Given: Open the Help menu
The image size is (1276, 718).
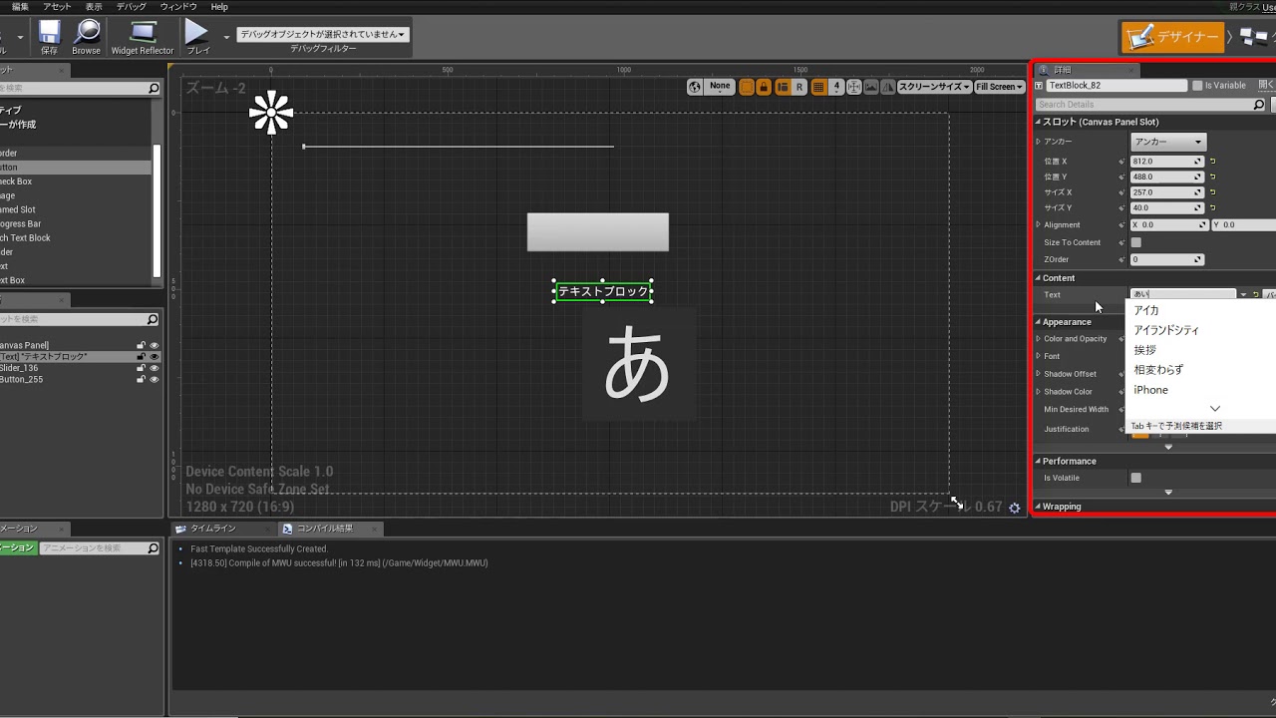Looking at the screenshot, I should 219,7.
